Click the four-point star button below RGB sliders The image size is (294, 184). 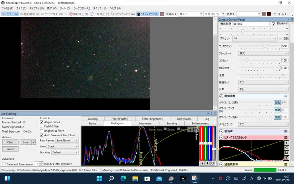[207, 163]
